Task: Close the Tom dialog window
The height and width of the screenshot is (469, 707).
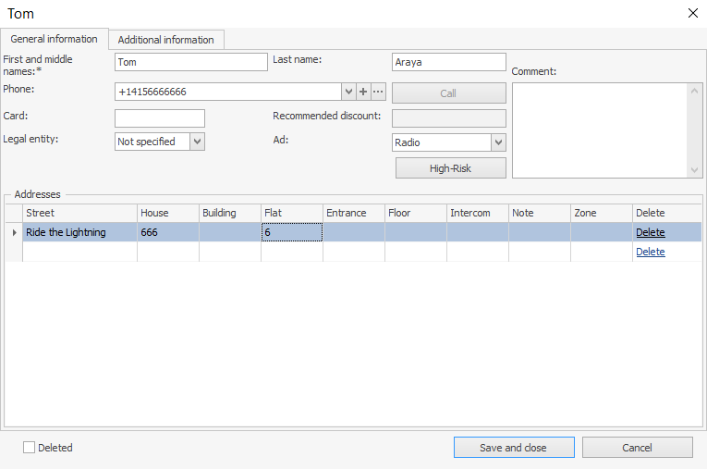Action: click(x=693, y=13)
